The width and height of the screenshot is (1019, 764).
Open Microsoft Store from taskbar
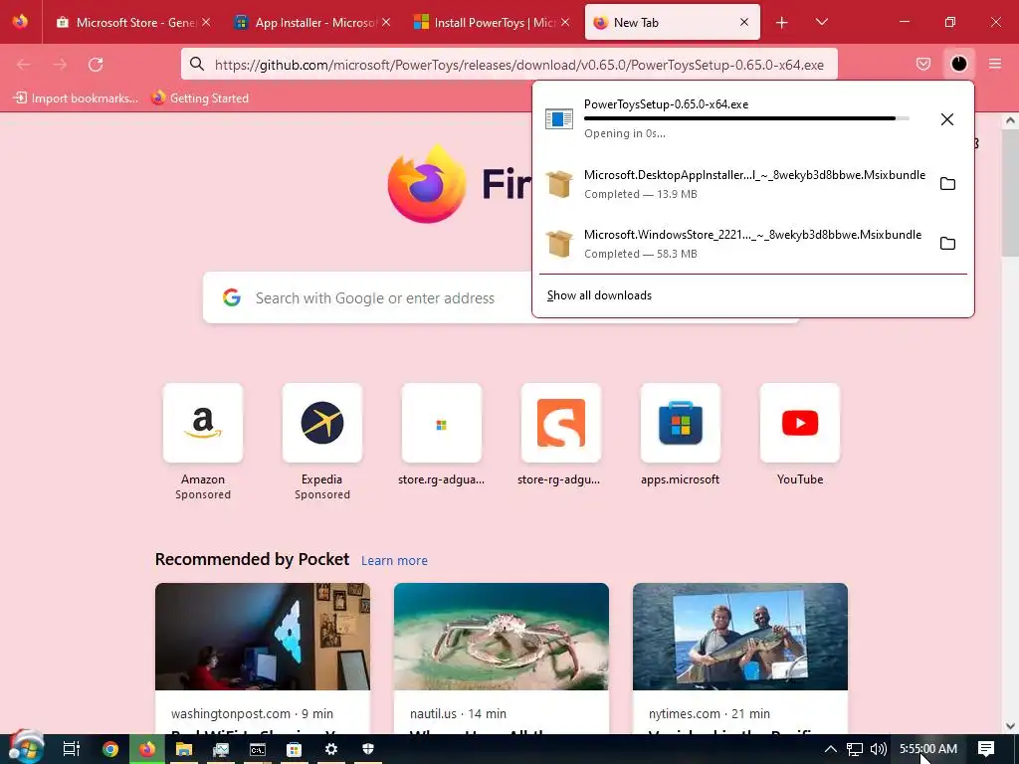pos(295,749)
